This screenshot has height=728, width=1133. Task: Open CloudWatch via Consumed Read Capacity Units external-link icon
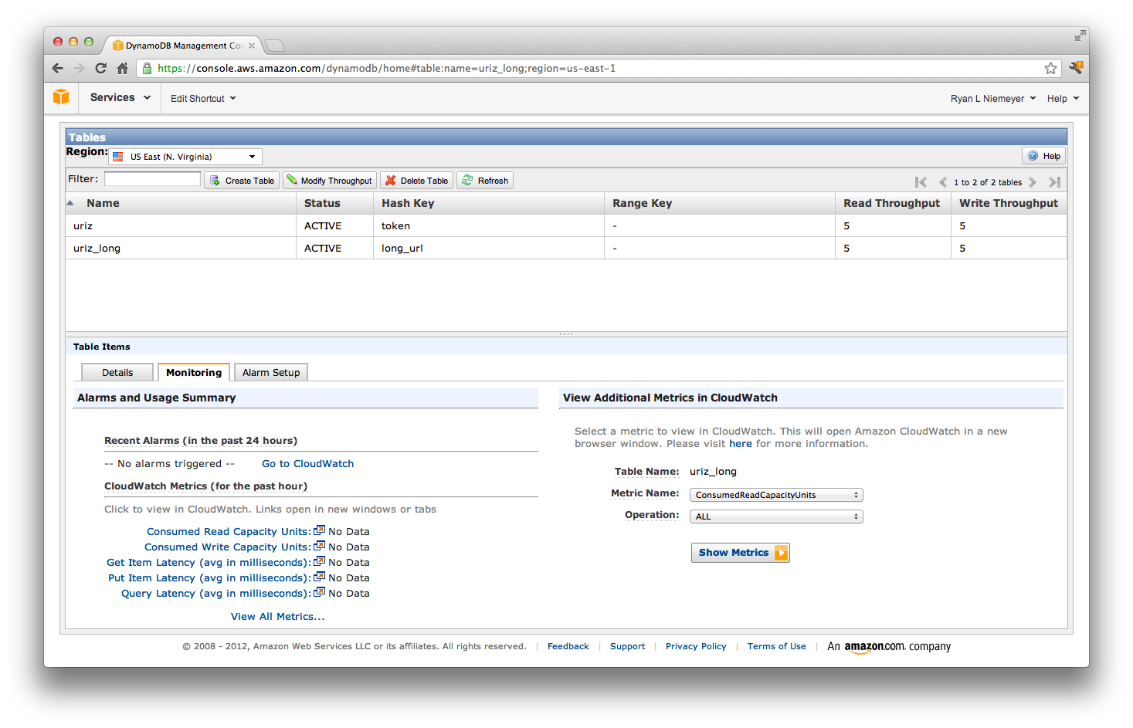(319, 530)
